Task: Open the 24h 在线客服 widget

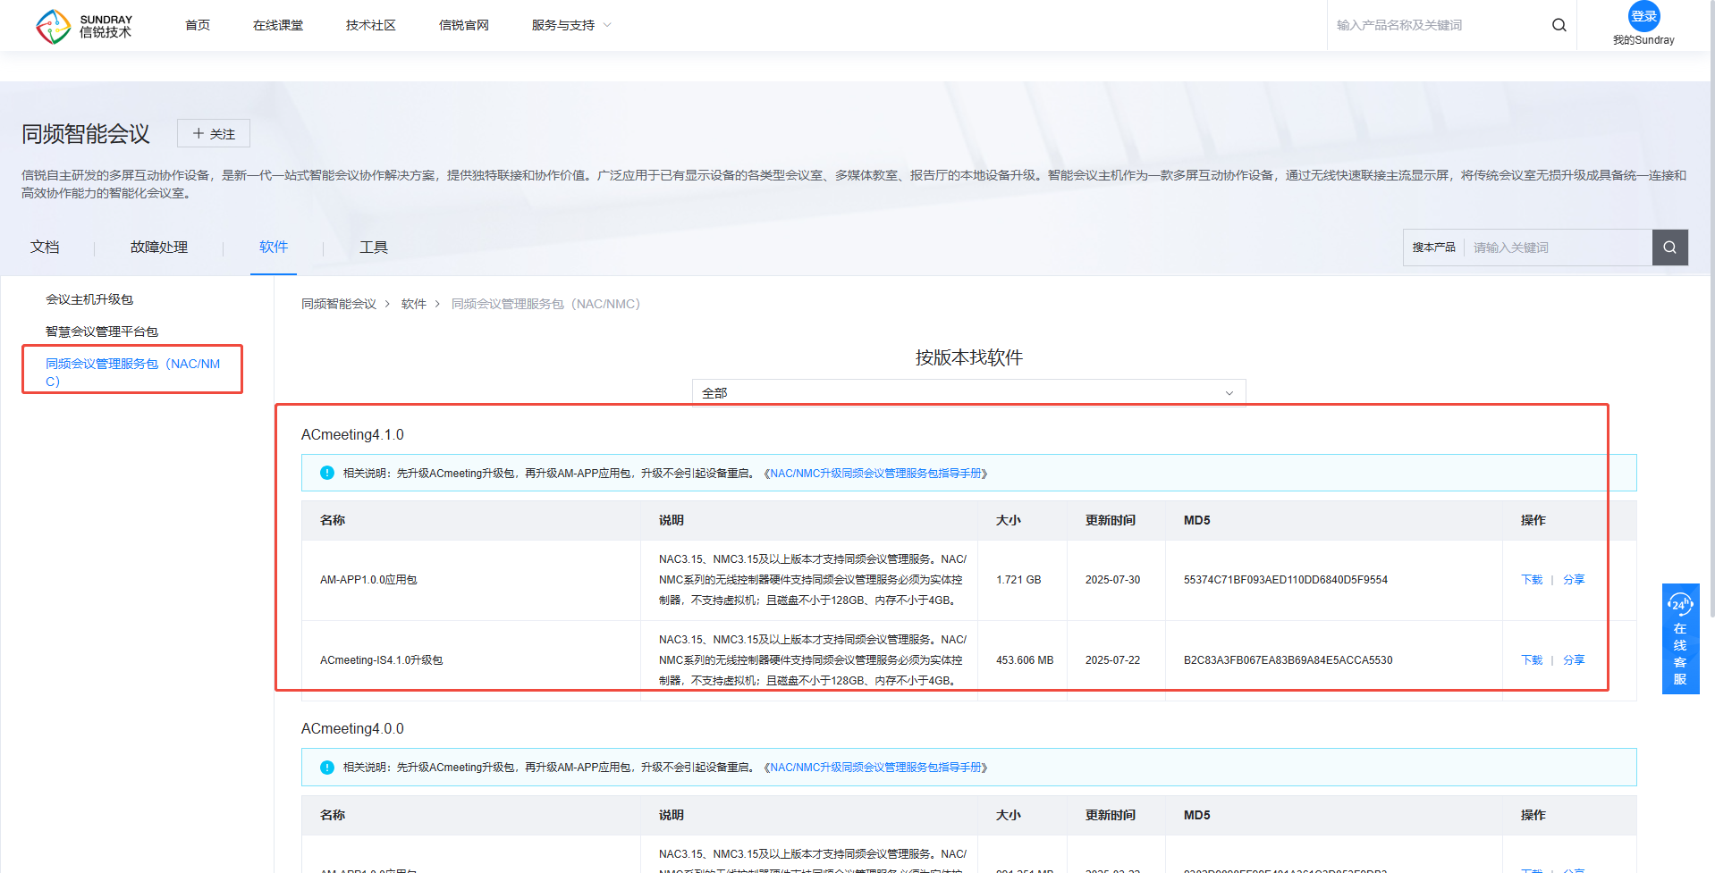Action: 1680,639
